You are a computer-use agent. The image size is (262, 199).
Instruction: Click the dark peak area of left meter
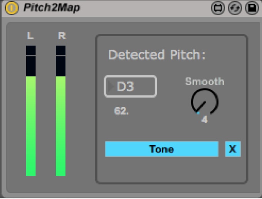31,61
